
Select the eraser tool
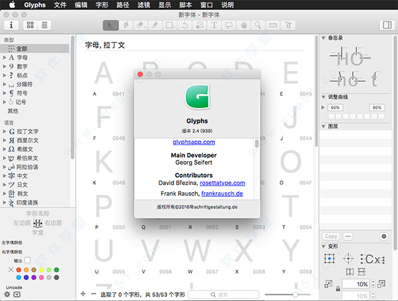pos(140,25)
